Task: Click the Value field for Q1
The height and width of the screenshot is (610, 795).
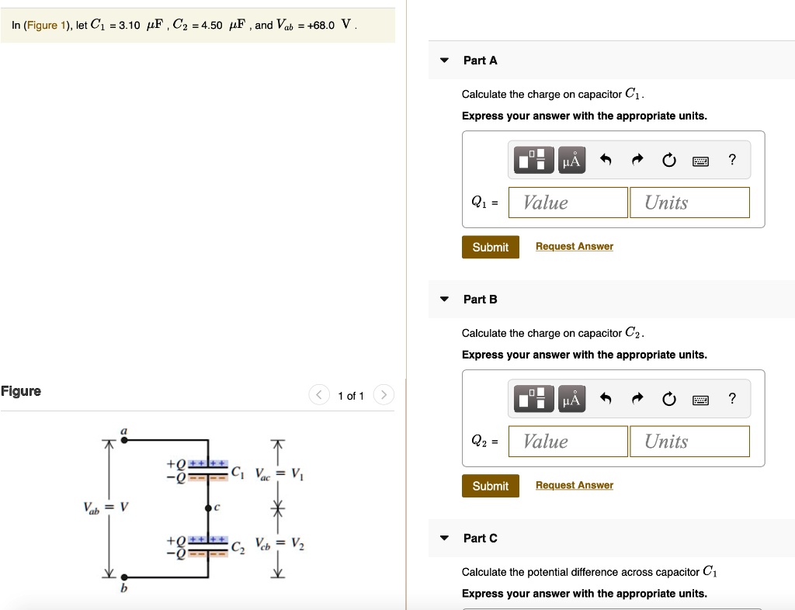Action: tap(568, 202)
